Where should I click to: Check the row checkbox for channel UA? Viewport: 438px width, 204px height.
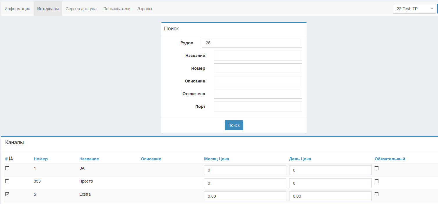click(7, 168)
